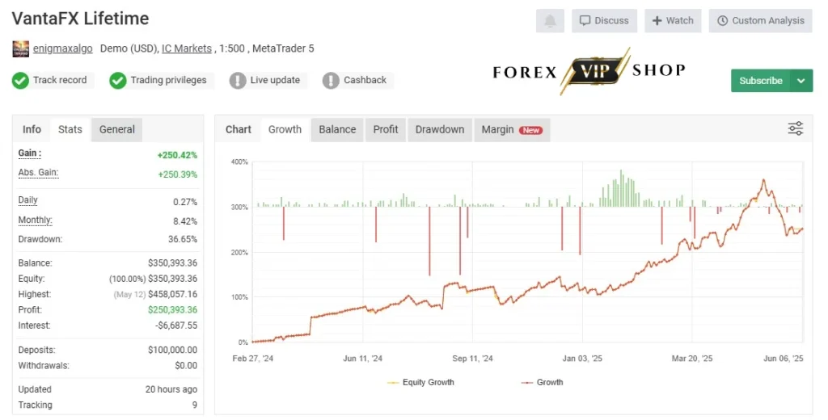Viewport: 828px width, 420px height.
Task: Click the Watch button
Action: pos(673,20)
